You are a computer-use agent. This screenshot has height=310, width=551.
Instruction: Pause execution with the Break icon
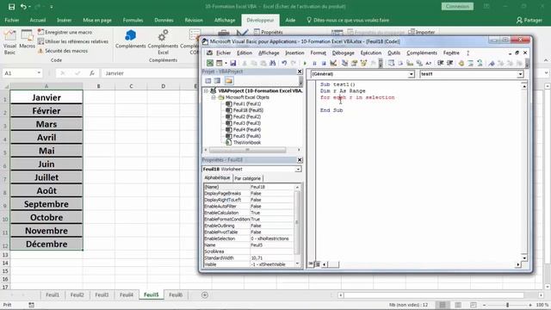tap(314, 63)
